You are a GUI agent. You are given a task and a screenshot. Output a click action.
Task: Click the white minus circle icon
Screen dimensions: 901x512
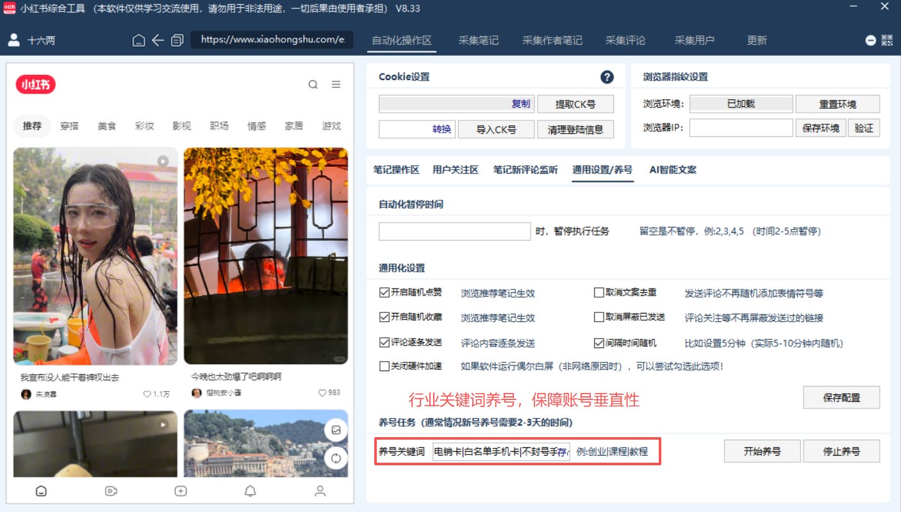click(x=871, y=40)
